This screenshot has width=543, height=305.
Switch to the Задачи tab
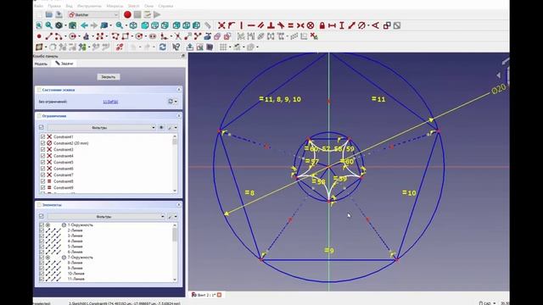point(64,64)
